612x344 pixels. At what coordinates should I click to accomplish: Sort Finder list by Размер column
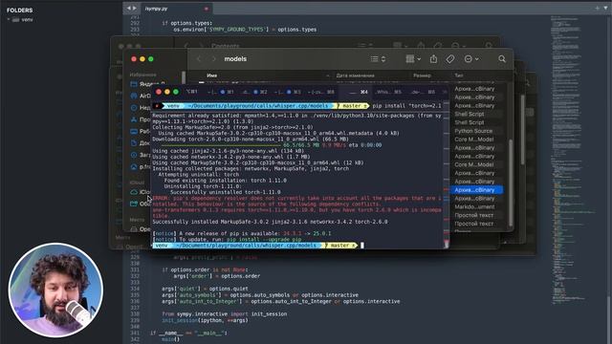coord(422,75)
